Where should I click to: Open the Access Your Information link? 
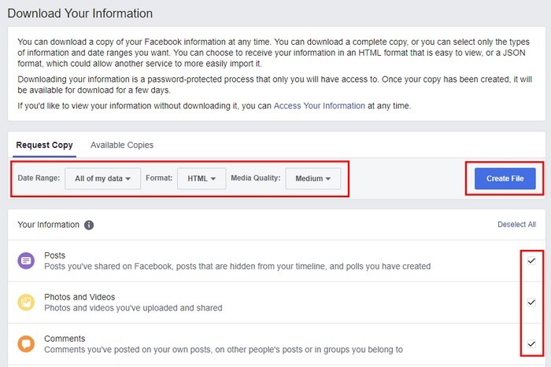pos(319,105)
